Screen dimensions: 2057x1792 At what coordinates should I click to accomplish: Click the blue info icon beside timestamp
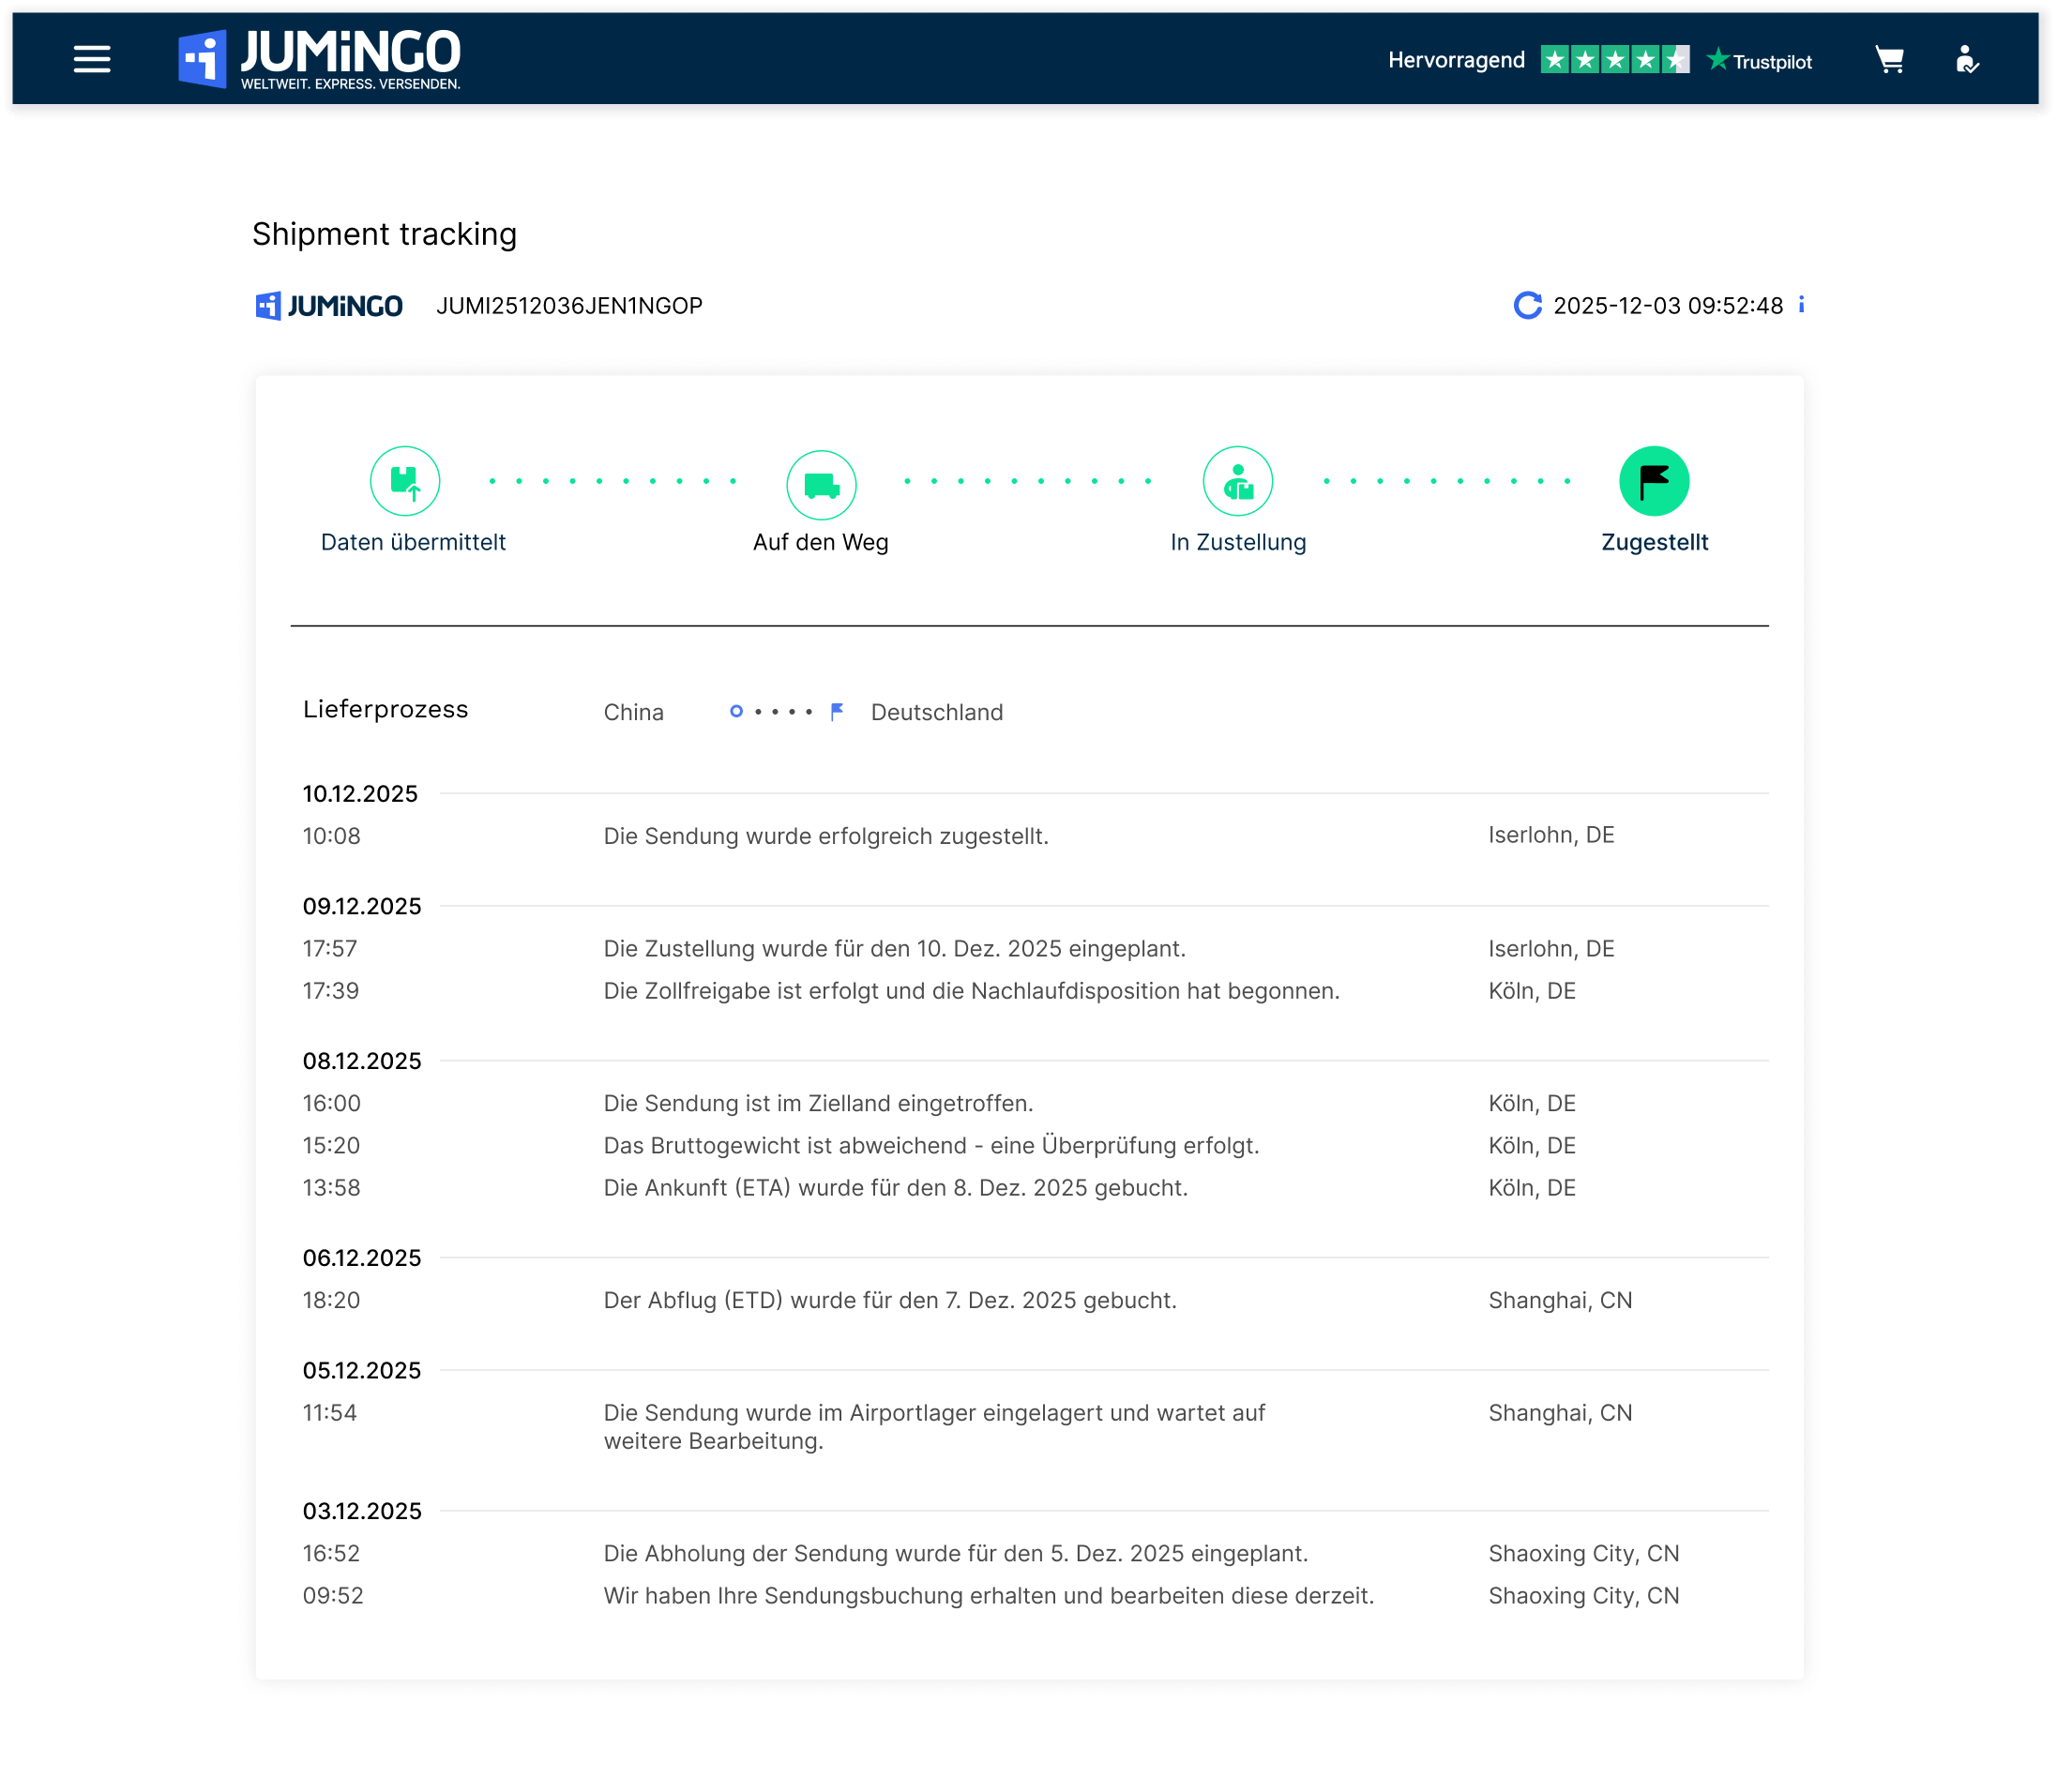click(1801, 304)
